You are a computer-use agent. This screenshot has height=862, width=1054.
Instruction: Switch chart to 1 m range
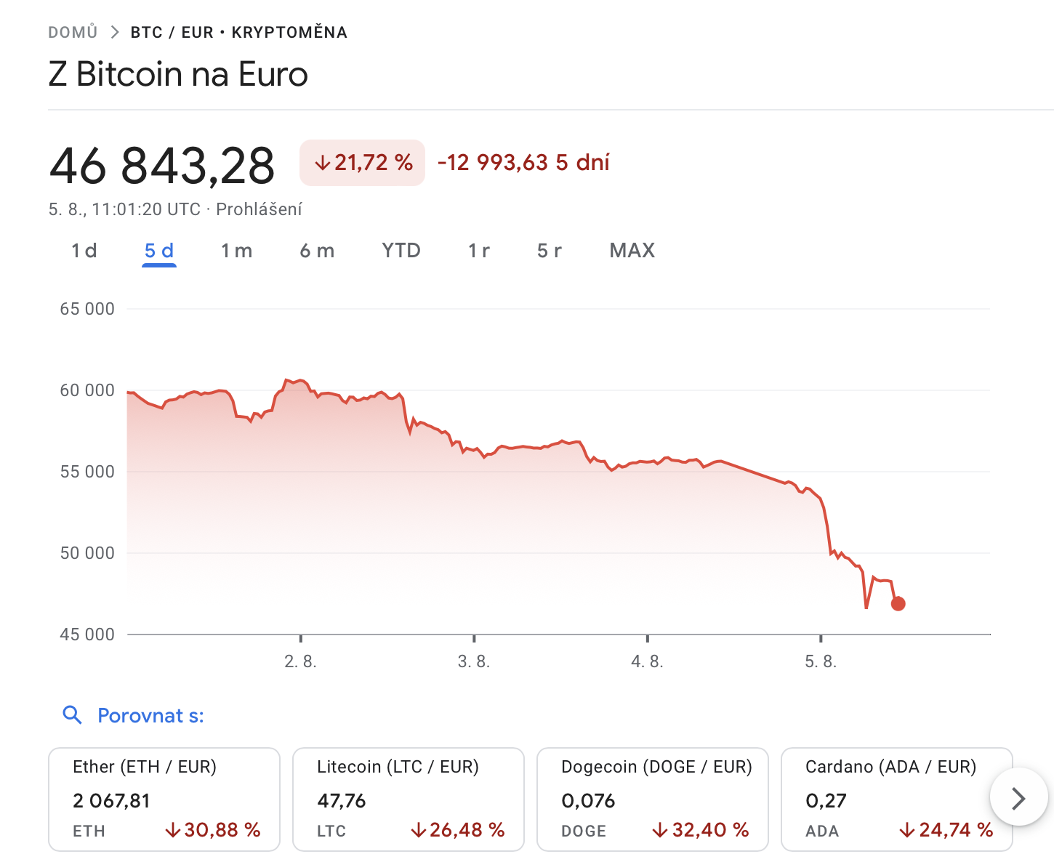[x=236, y=251]
